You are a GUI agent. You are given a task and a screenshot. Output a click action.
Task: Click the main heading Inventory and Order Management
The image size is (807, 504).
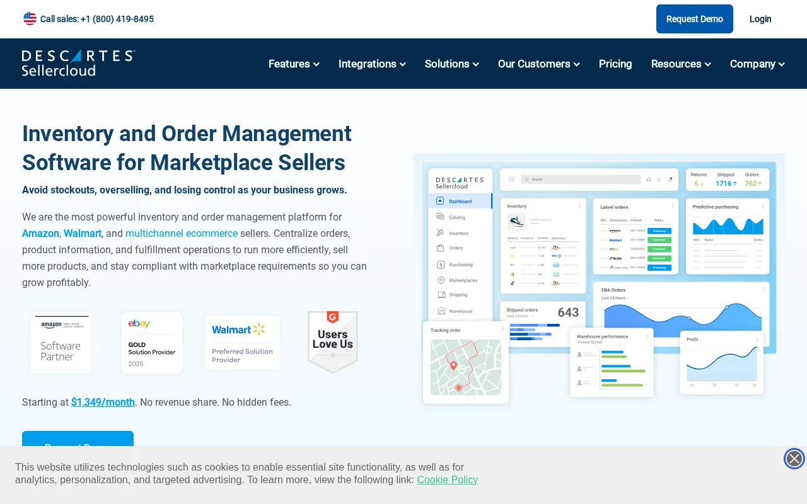tap(187, 148)
